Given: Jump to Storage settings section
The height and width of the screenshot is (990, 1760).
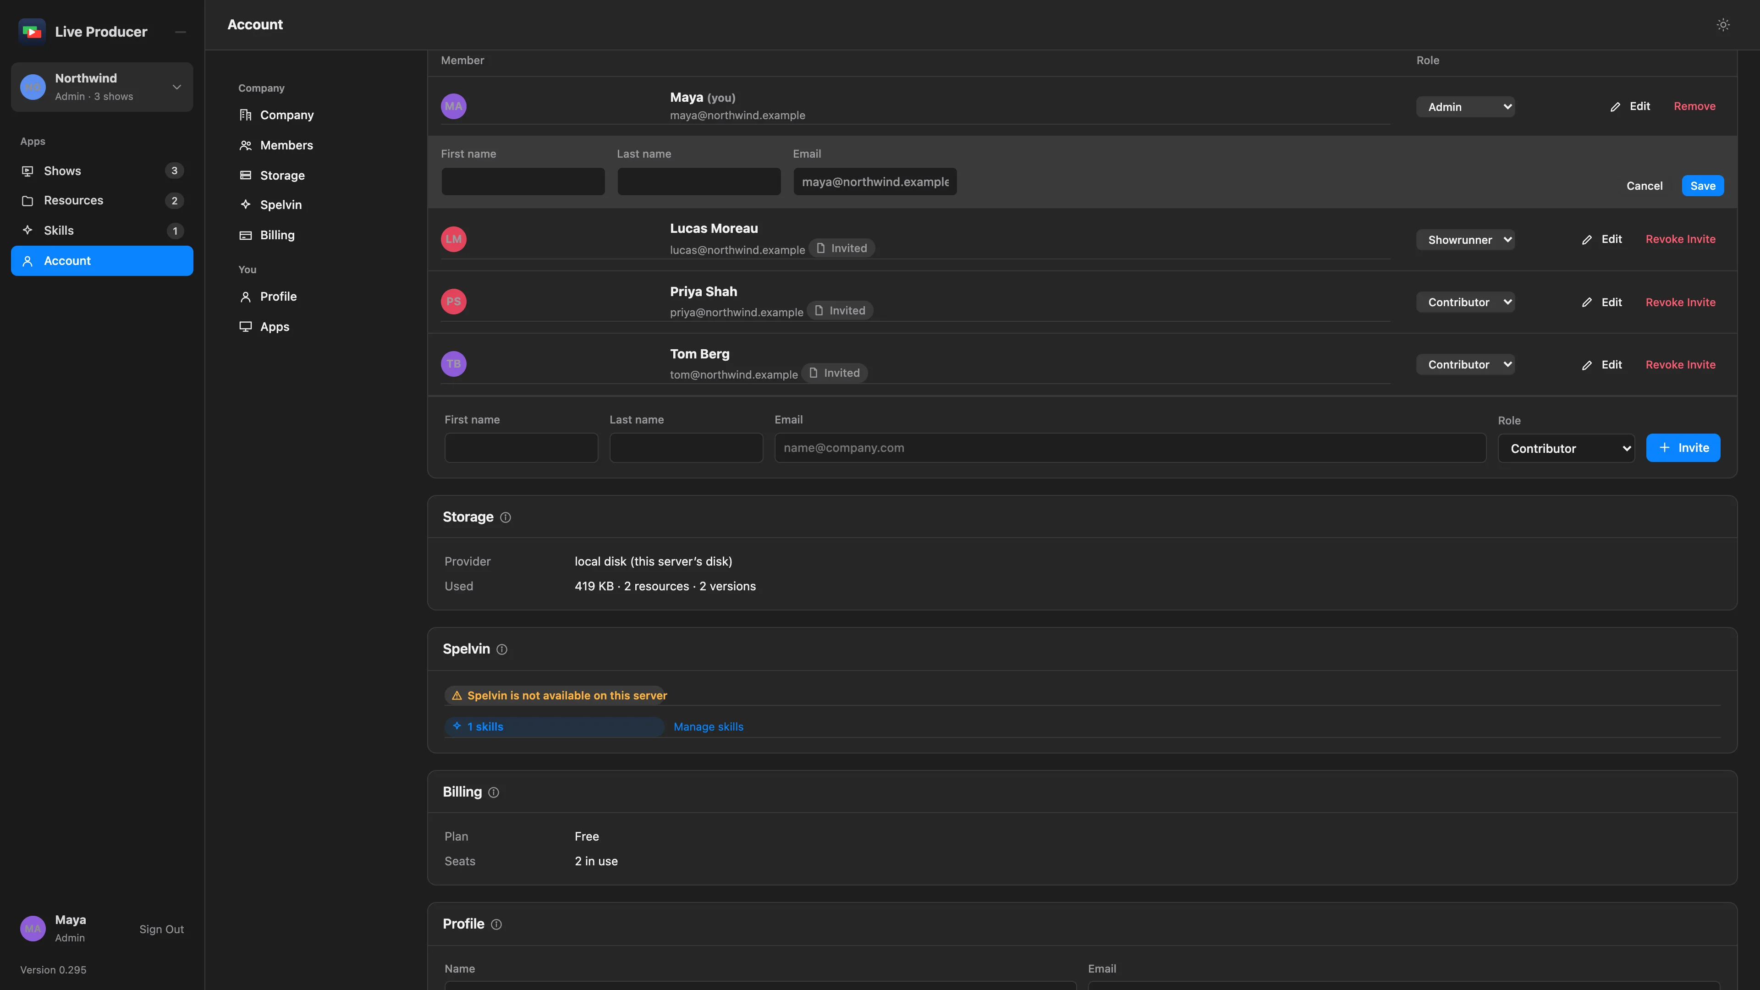Looking at the screenshot, I should 272,175.
